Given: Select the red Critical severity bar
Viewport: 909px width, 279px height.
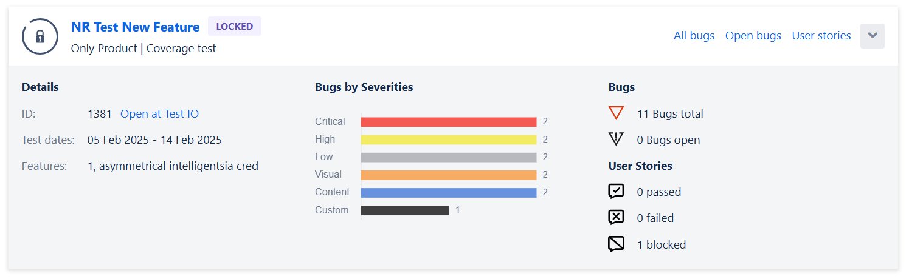Looking at the screenshot, I should click(x=449, y=122).
